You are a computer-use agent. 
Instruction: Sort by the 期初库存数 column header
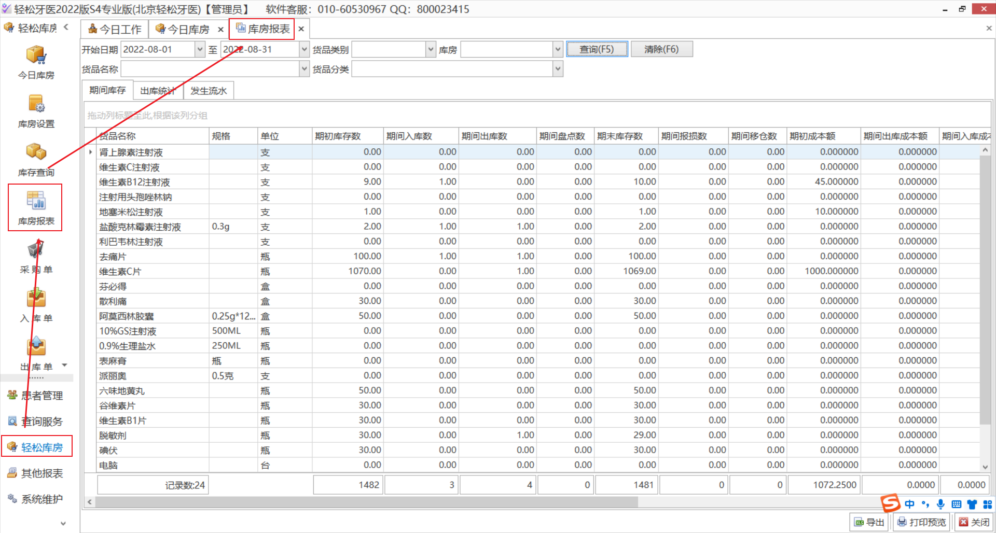(348, 136)
